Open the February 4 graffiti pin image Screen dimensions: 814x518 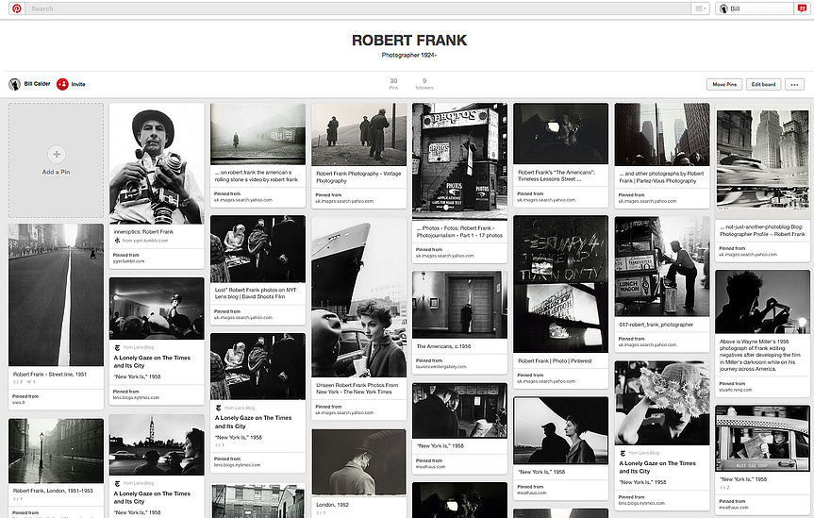(560, 284)
